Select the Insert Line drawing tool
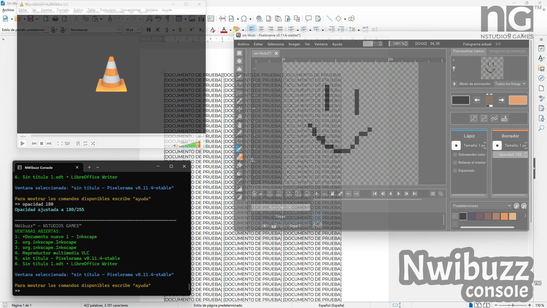Viewport: 547px width, 308px height. click(x=329, y=19)
